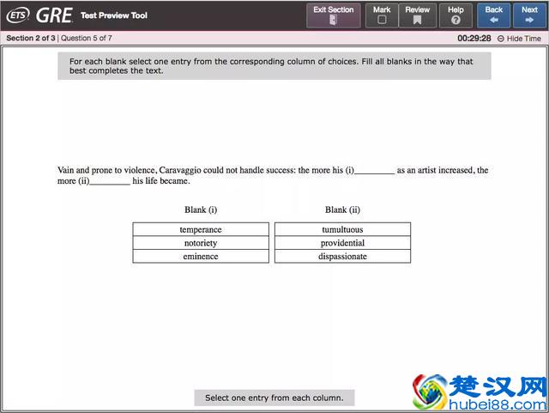The height and width of the screenshot is (413, 549).
Task: Click the remaining time 00:29:28
Action: (474, 39)
